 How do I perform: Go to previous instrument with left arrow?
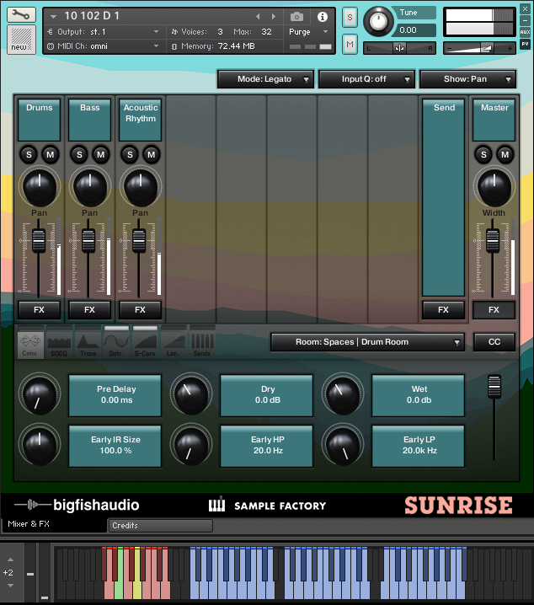[x=258, y=17]
